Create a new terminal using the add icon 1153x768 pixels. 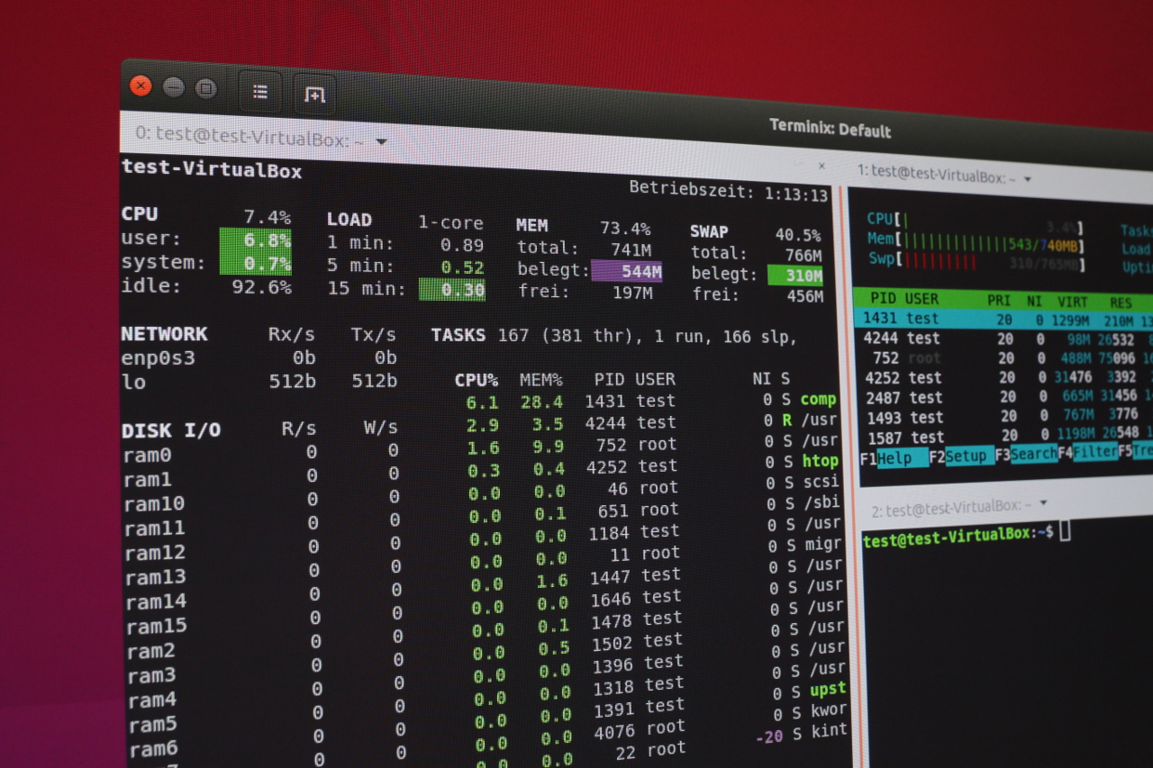coord(313,94)
